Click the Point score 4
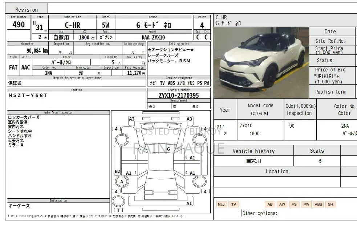This screenshot has width=357, height=227. pos(202,25)
